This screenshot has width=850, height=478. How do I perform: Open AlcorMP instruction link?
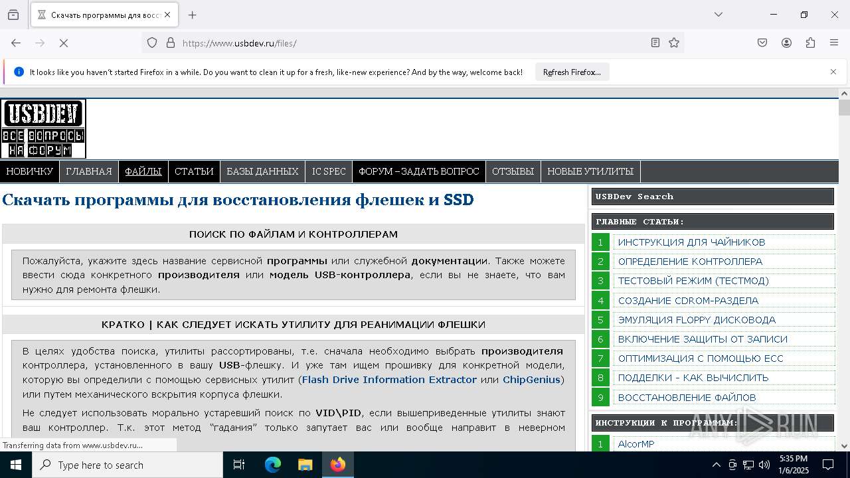point(636,444)
